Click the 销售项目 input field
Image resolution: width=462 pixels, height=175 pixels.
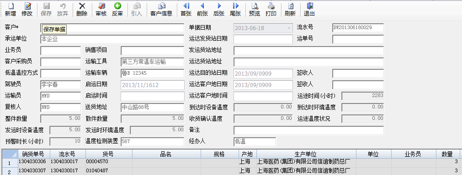point(152,51)
